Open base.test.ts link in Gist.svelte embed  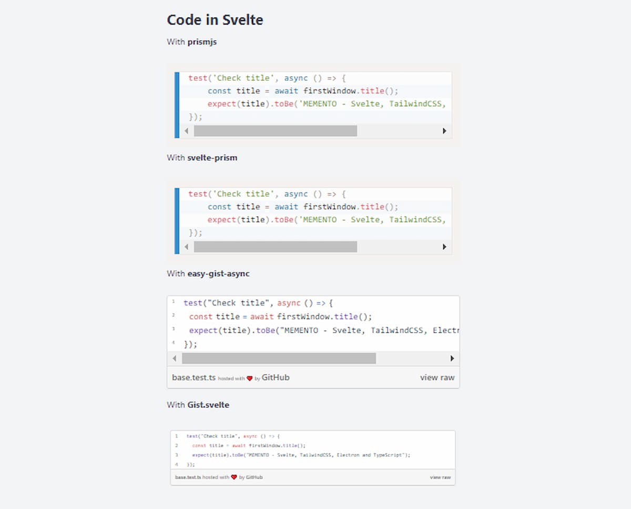pos(188,477)
